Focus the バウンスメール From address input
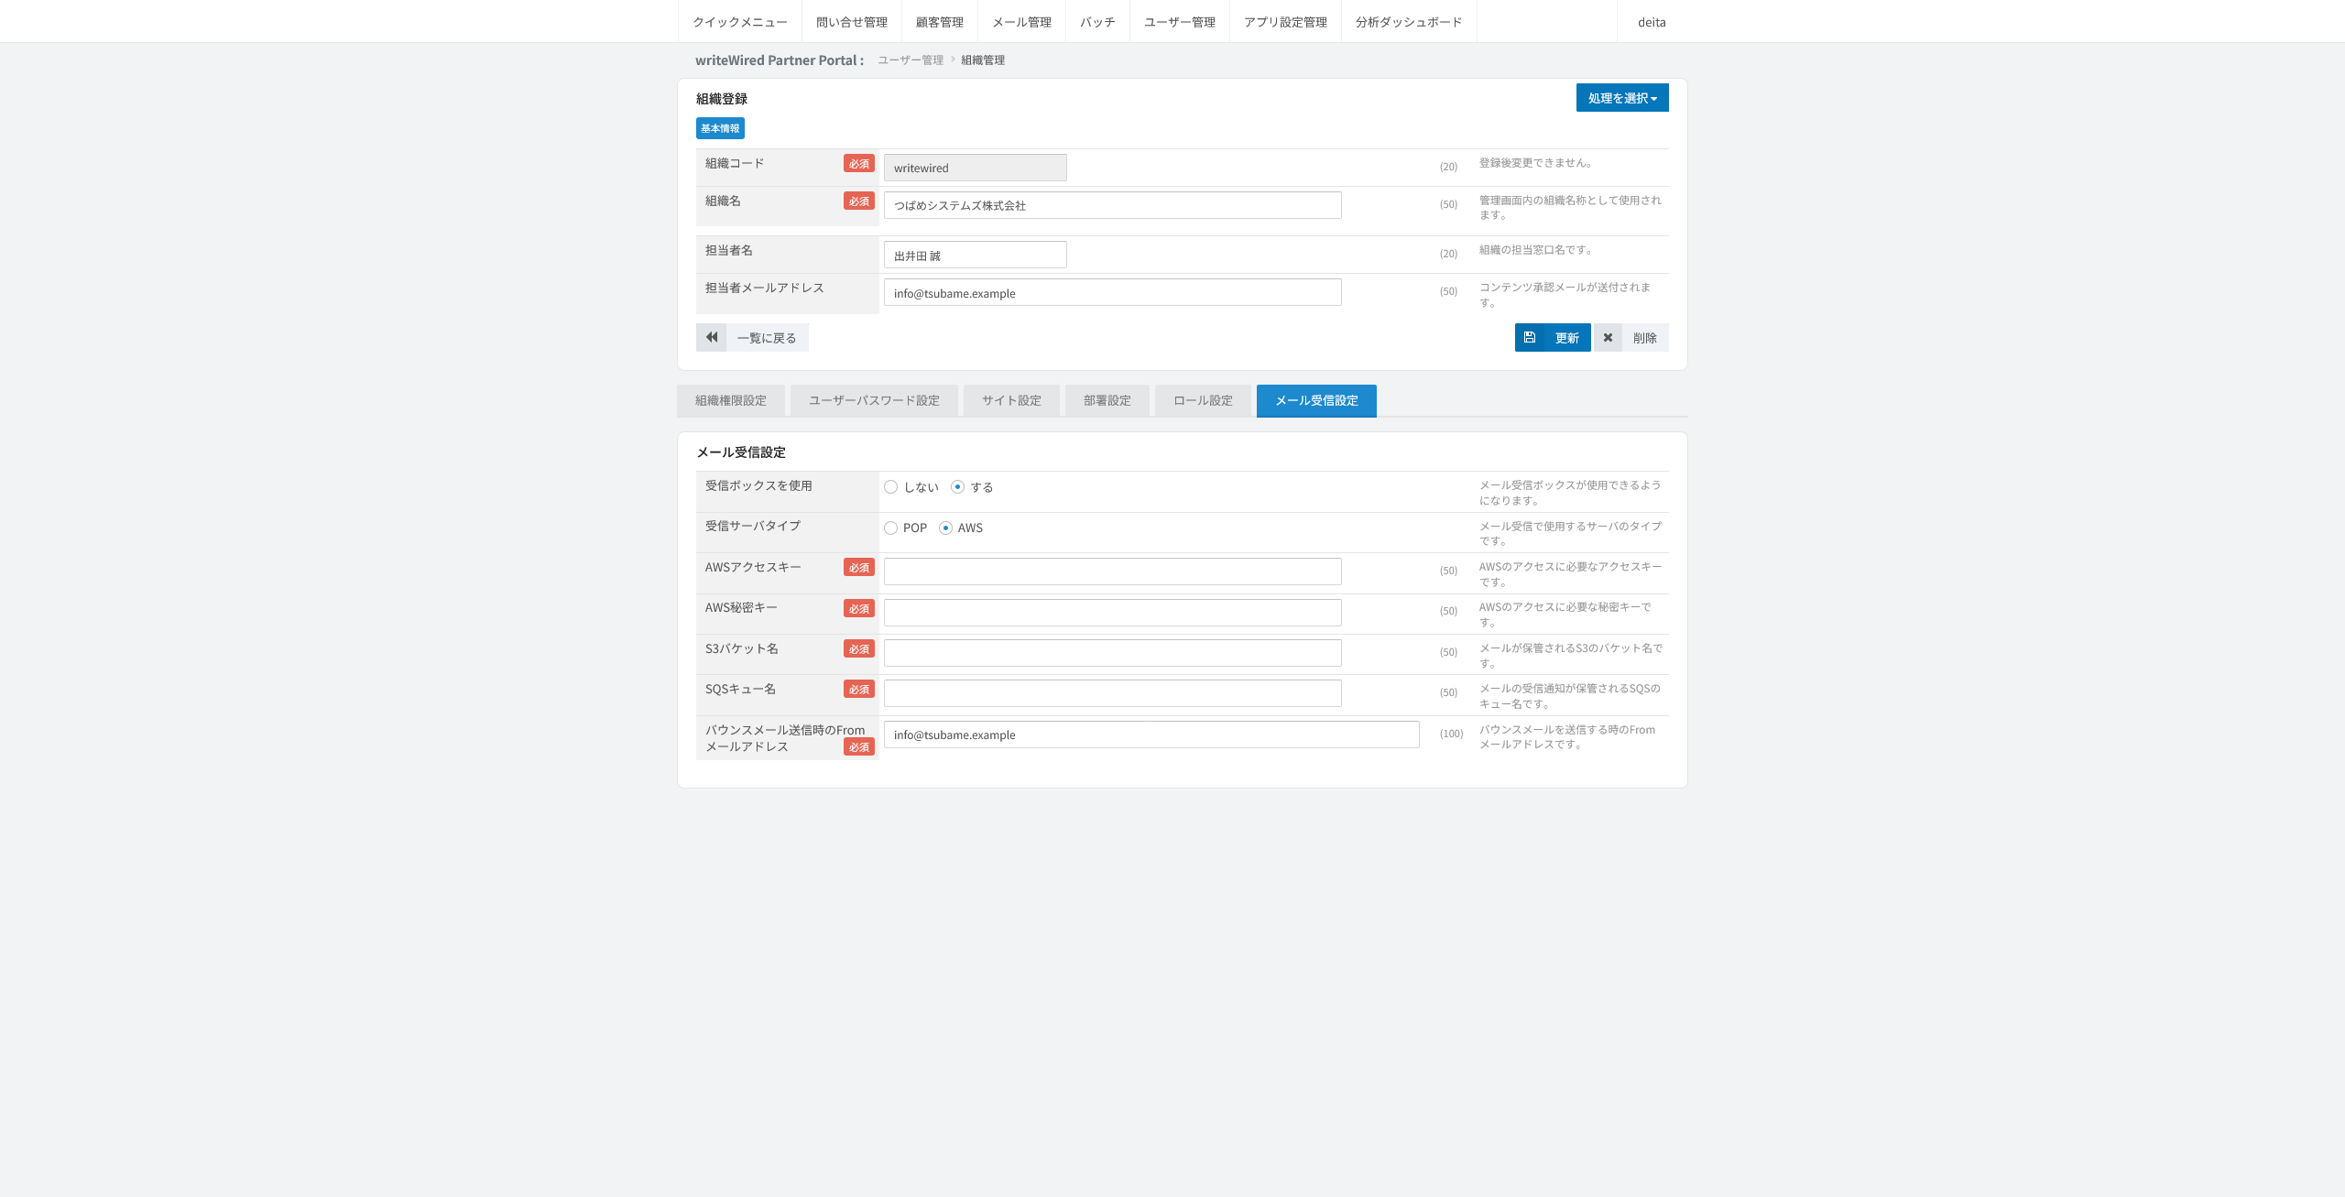The height and width of the screenshot is (1197, 2345). point(1151,735)
